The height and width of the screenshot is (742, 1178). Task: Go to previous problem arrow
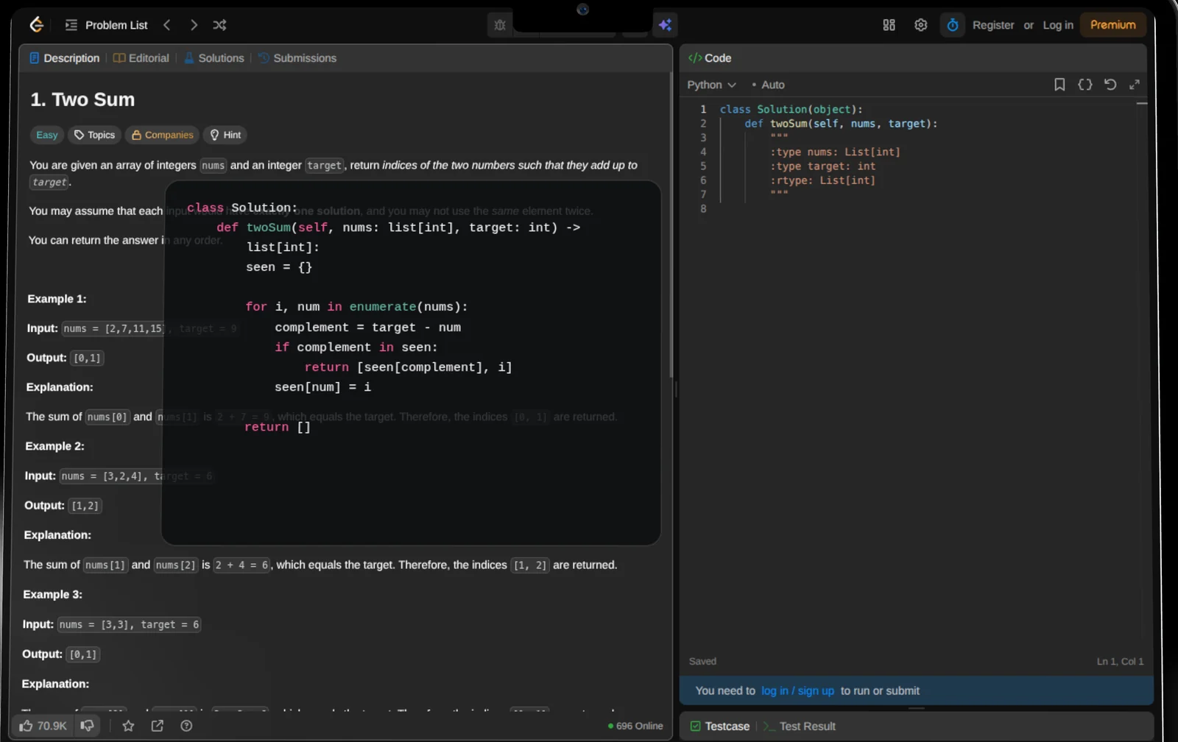[x=167, y=25]
